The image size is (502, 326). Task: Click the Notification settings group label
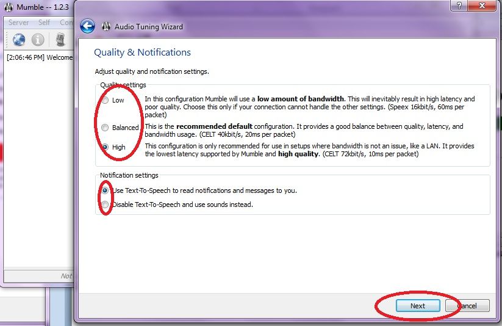coord(129,175)
